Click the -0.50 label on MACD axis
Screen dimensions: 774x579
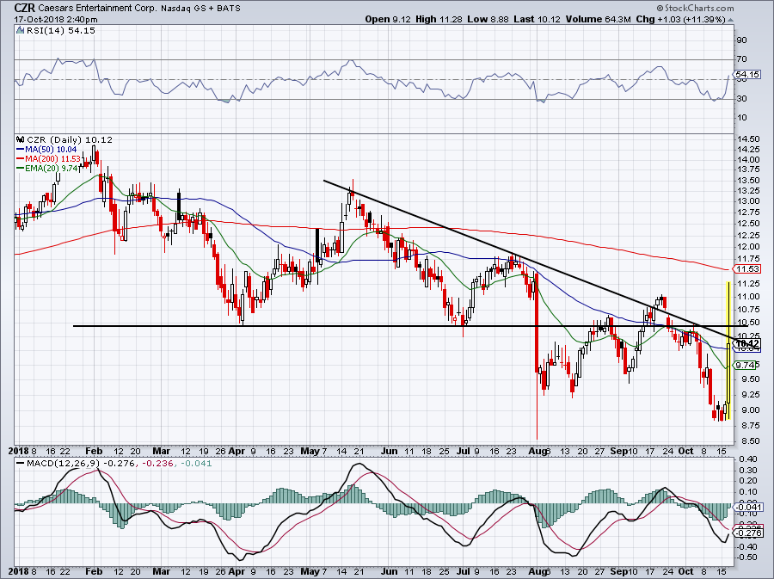point(746,557)
